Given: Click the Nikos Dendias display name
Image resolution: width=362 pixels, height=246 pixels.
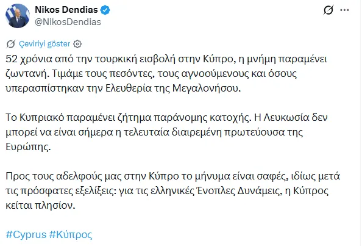Looking at the screenshot, I should pyautogui.click(x=66, y=10).
